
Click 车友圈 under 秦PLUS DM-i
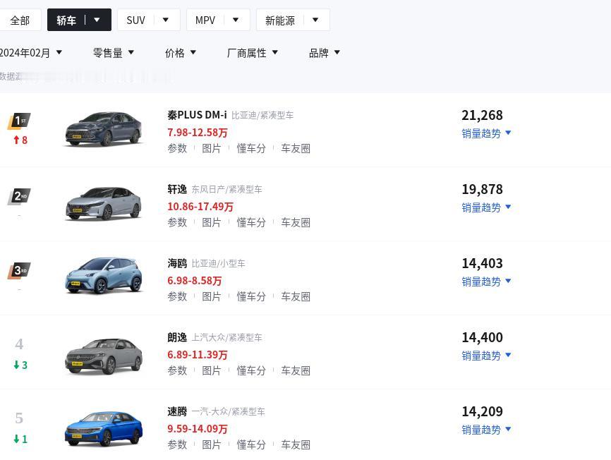pos(296,148)
